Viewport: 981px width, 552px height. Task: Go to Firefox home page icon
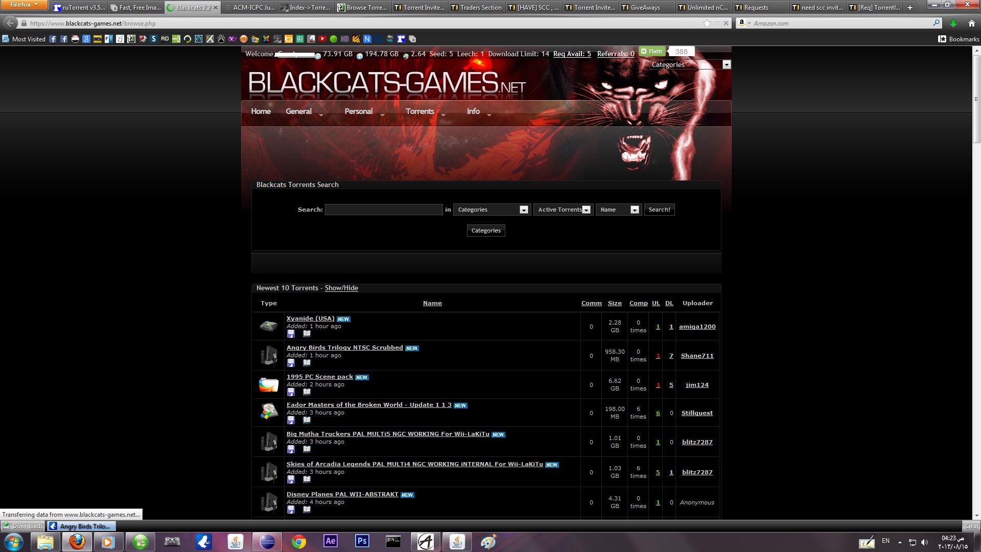(971, 23)
